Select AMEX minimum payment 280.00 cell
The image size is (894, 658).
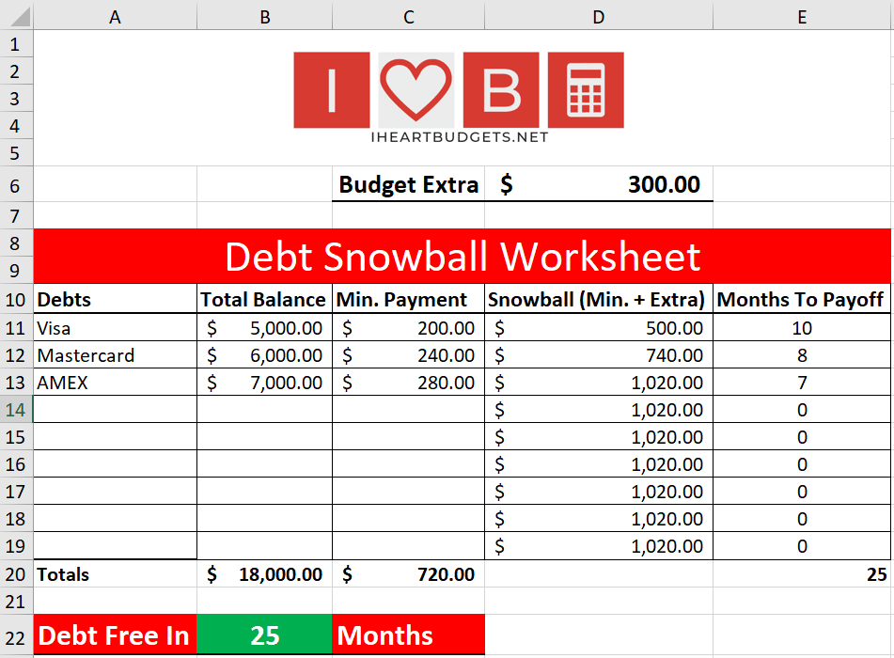tap(408, 383)
